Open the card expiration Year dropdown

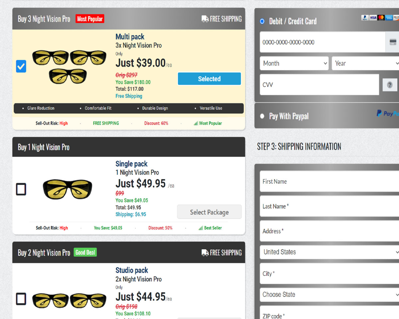365,63
